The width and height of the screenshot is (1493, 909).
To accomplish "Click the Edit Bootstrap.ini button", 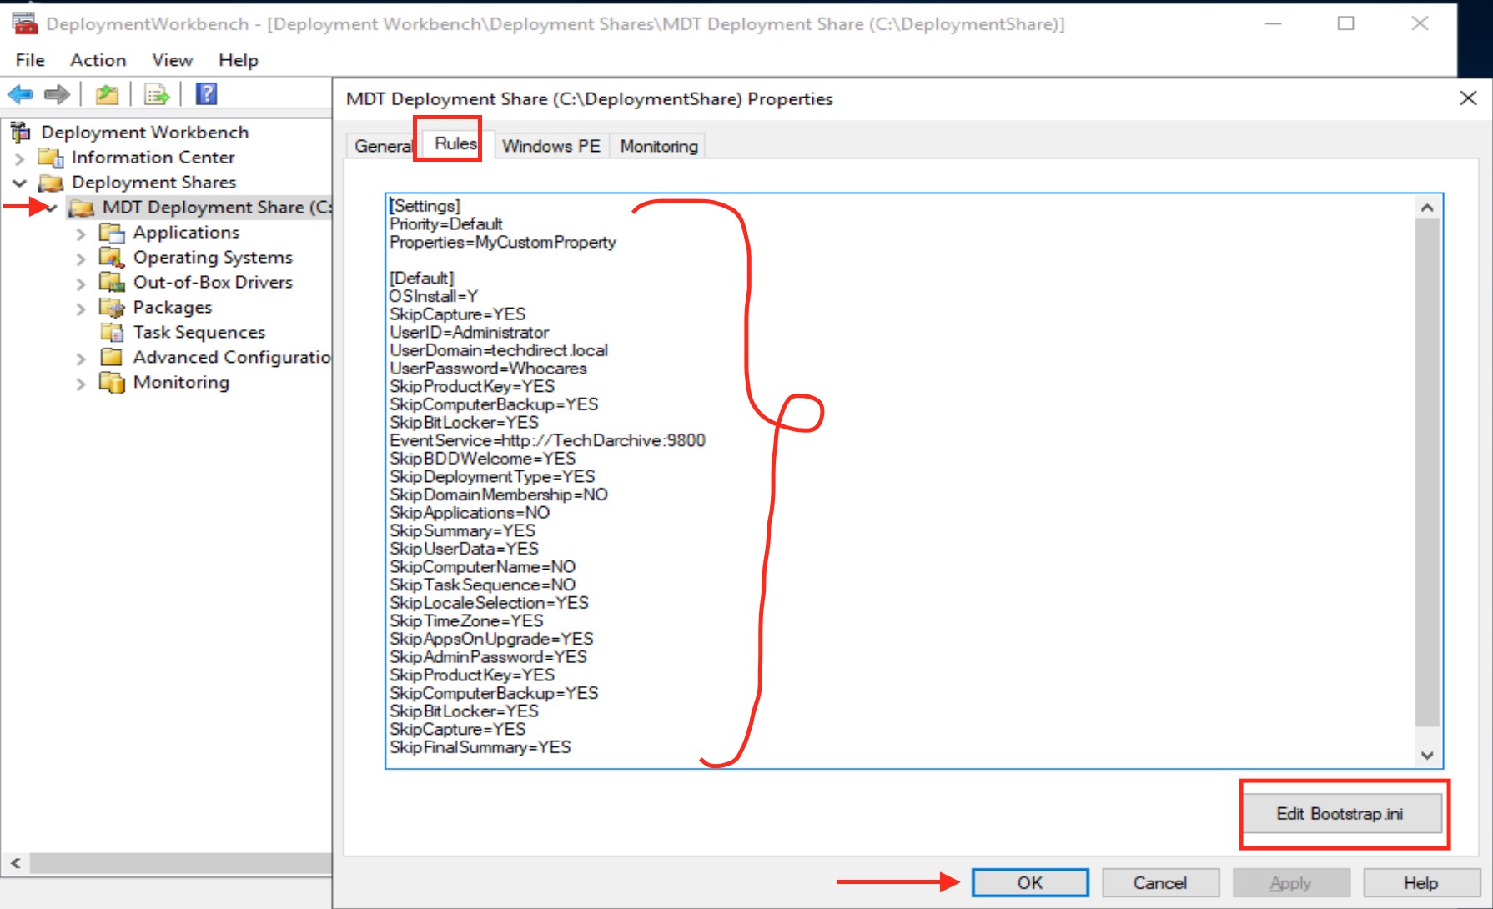I will (1341, 813).
